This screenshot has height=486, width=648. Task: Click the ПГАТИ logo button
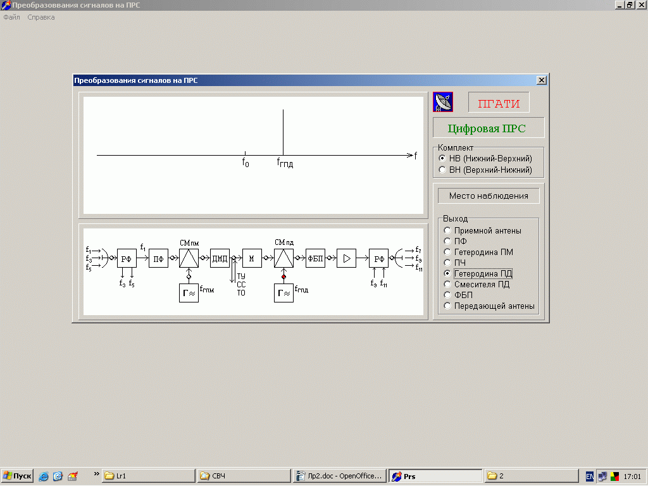pos(499,103)
